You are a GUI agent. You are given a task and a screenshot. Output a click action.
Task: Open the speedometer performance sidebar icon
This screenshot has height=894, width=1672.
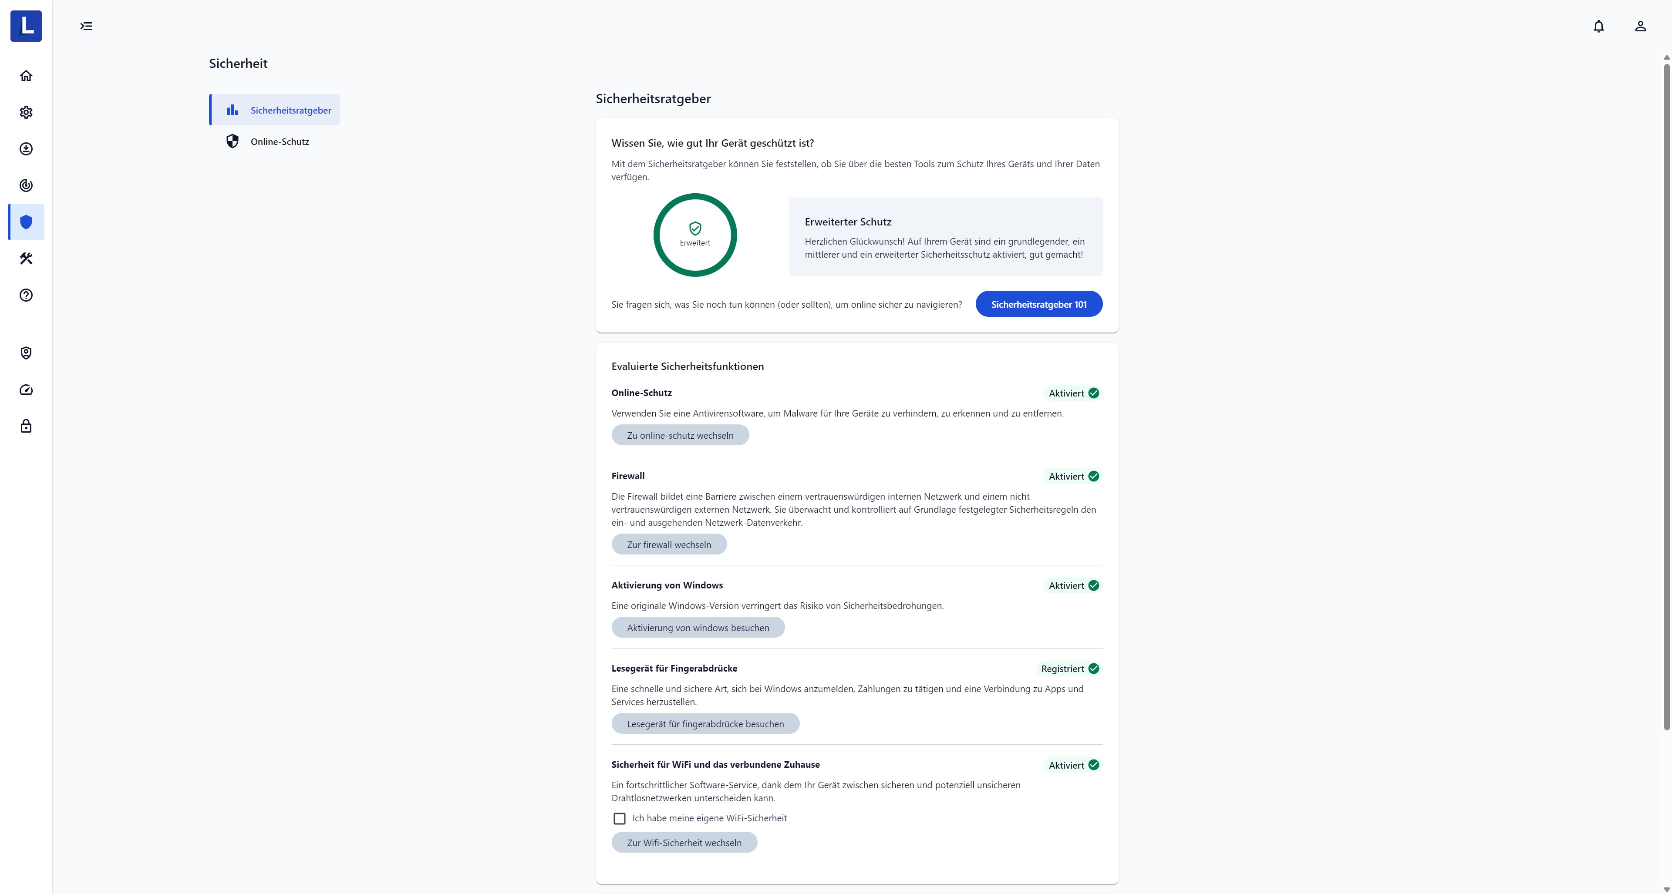26,390
